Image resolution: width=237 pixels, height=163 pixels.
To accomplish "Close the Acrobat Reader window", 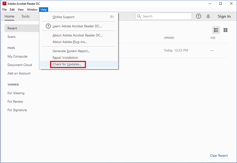I will [x=231, y=4].
